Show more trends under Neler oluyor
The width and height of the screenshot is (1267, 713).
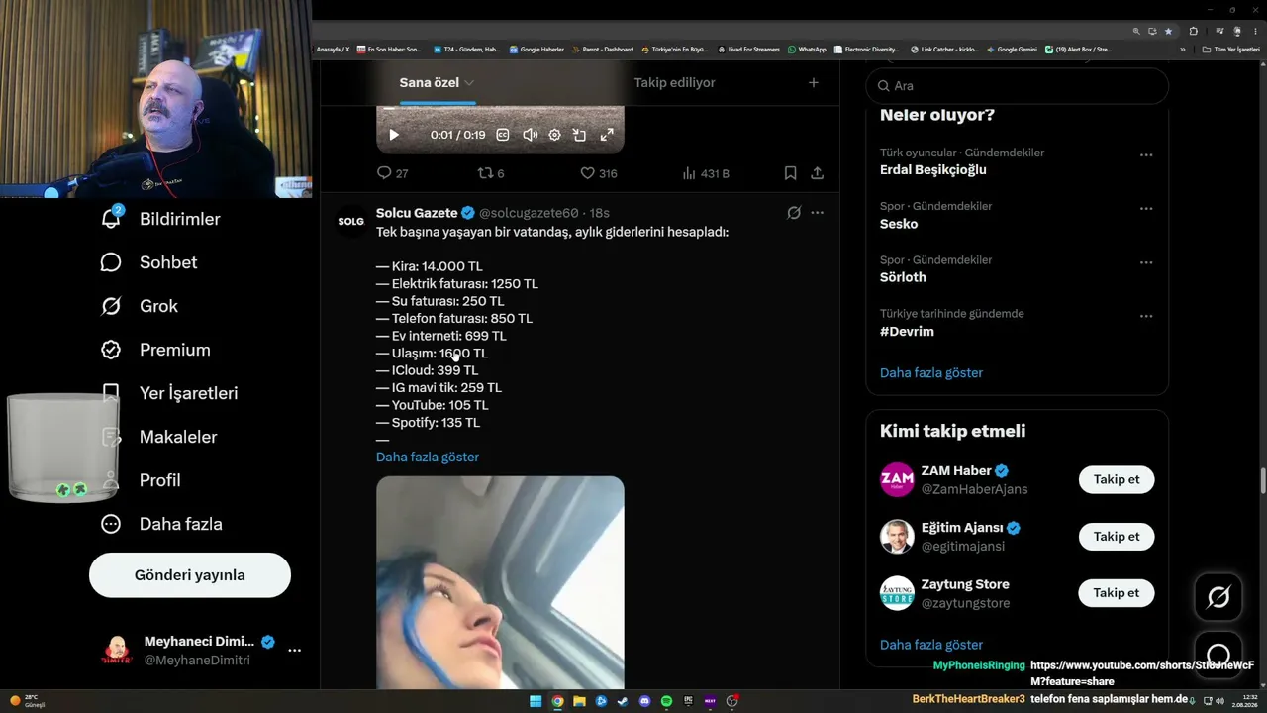pos(931,373)
